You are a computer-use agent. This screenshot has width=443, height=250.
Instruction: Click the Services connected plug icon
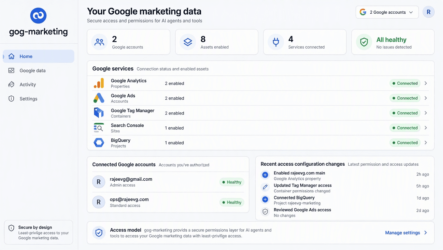point(276,42)
